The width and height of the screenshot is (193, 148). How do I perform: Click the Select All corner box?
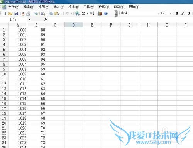(4, 25)
